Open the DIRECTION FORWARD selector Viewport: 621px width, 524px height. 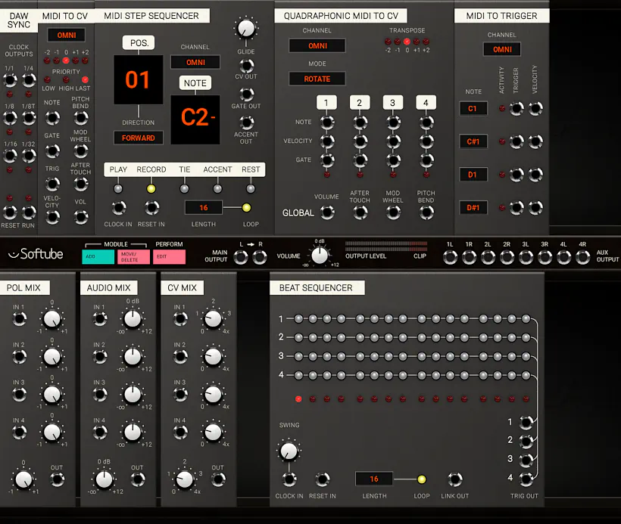click(139, 138)
